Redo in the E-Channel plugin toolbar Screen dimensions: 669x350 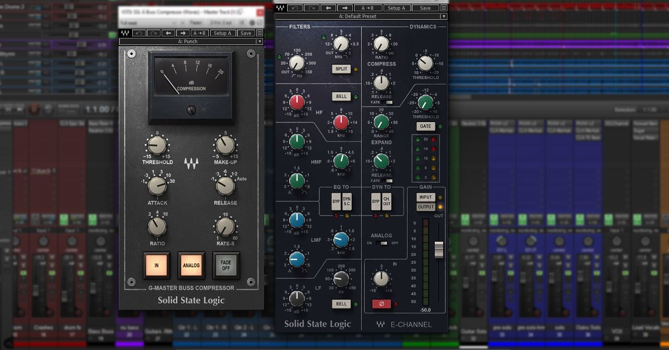click(312, 8)
